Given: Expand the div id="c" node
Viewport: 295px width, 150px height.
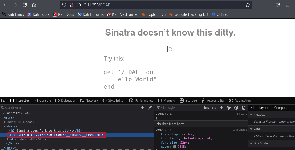Looking at the screenshot, I should 8,139.
